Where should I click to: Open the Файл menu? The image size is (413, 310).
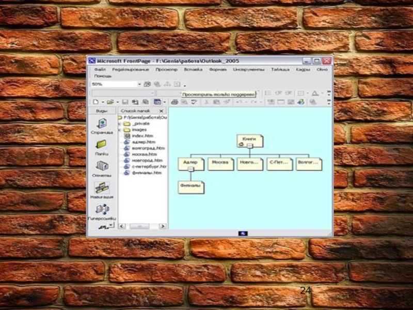point(100,70)
